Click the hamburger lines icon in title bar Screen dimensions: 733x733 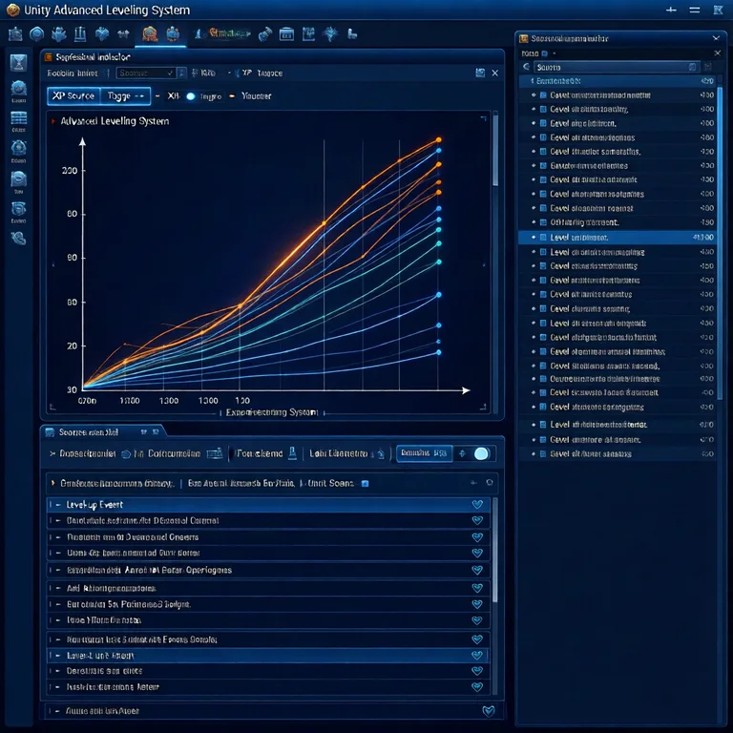pyautogui.click(x=695, y=10)
